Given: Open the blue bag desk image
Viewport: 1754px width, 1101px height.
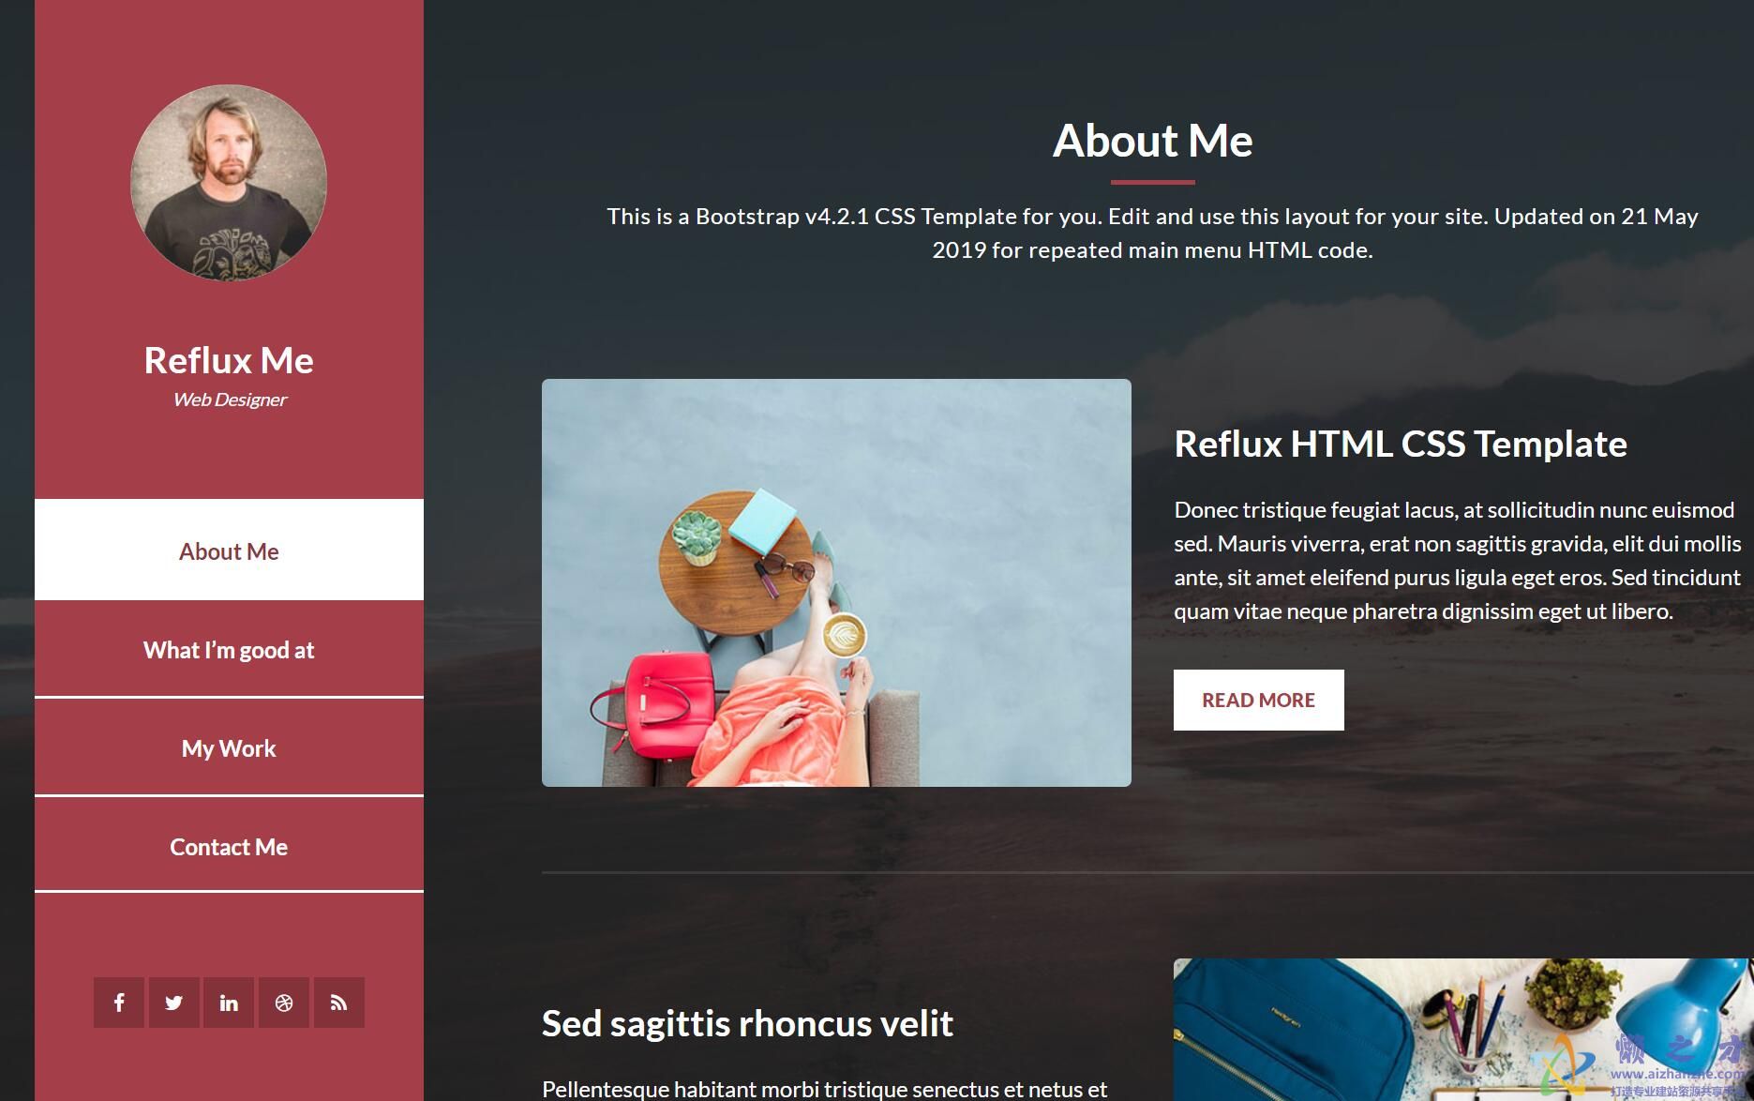Looking at the screenshot, I should click(1463, 1030).
